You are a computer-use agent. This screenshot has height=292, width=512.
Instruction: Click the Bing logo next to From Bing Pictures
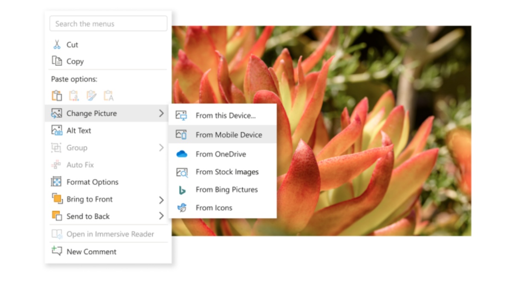pos(181,190)
